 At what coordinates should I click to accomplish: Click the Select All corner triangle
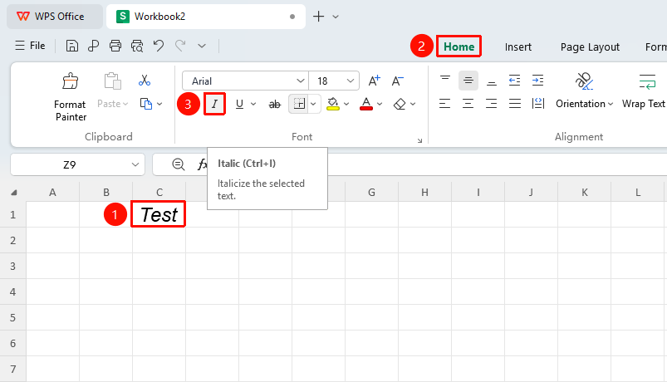[13, 193]
